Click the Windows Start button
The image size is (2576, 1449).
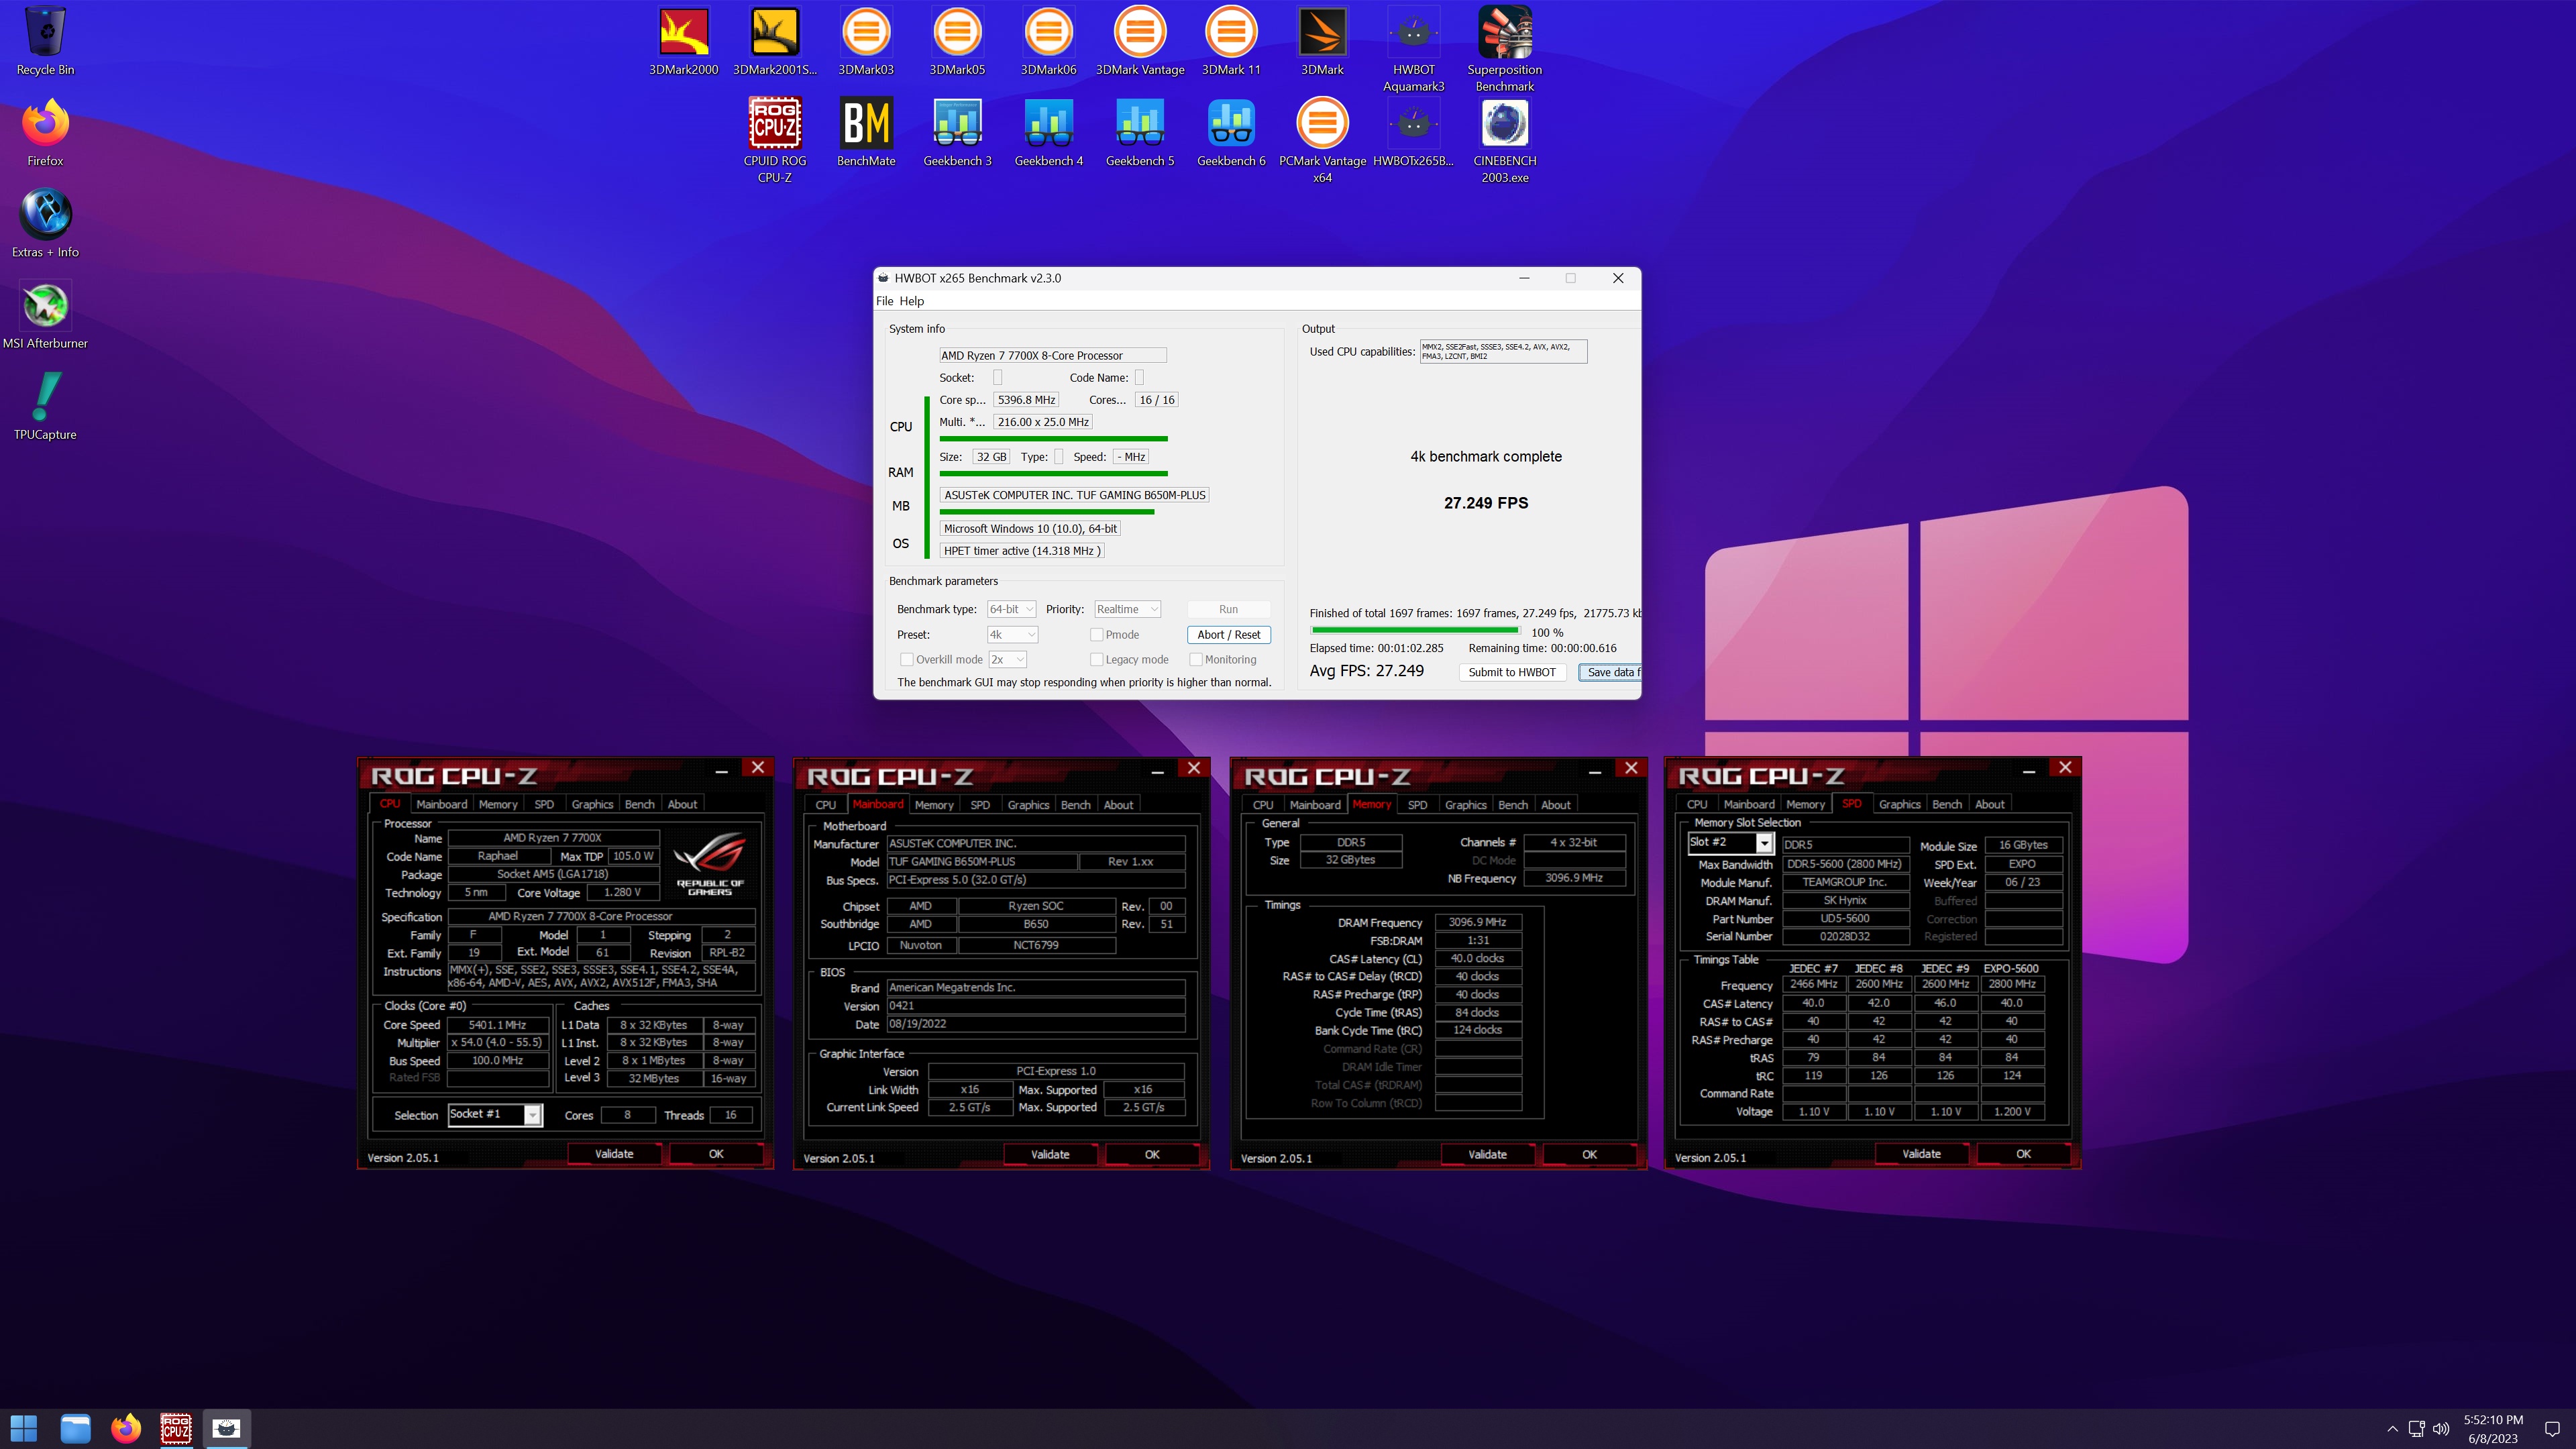pyautogui.click(x=24, y=1428)
